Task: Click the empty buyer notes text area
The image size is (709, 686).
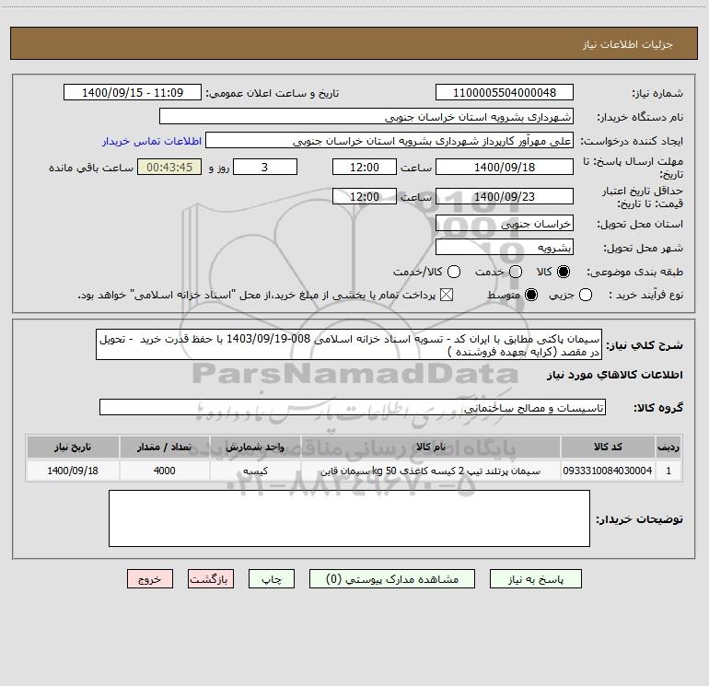Action: point(350,518)
